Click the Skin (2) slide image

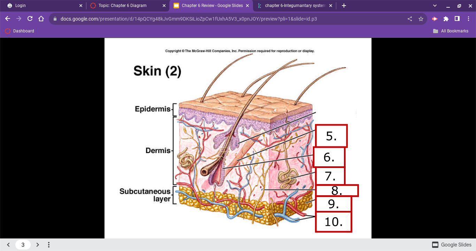[238, 138]
